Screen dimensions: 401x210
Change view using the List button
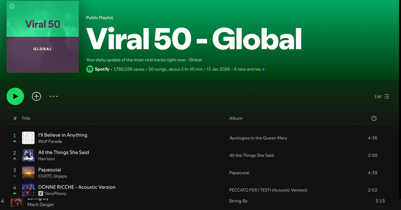[x=382, y=96]
